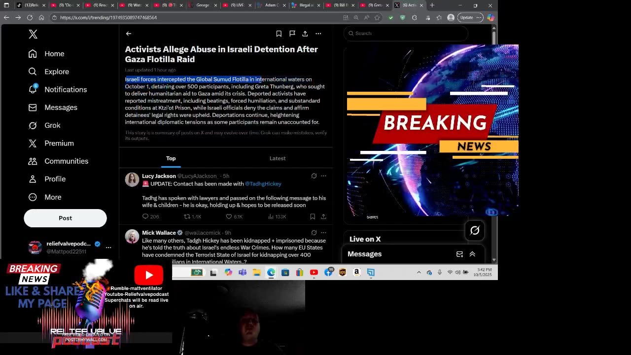Open Mick Wallace's profile name

[x=159, y=233]
